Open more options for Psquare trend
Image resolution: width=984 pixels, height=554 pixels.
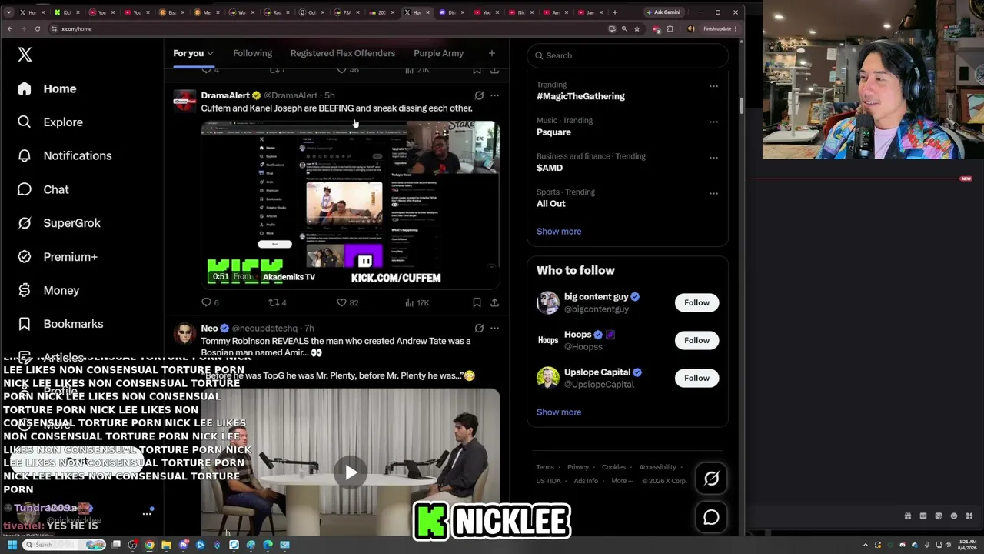click(713, 122)
